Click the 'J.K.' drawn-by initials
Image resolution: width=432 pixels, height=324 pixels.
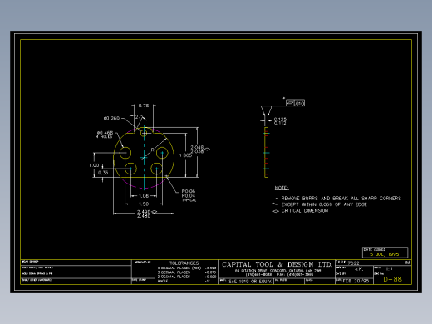pos(359,269)
